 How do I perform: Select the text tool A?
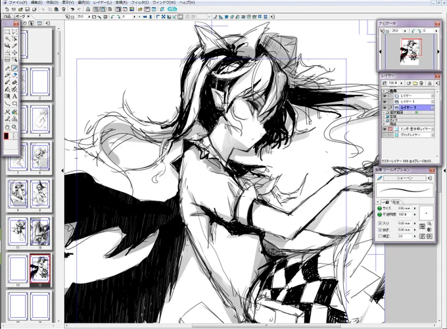pos(14,96)
